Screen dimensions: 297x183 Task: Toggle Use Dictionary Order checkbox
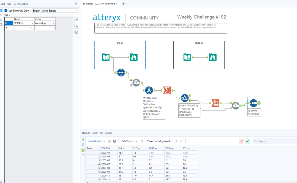6,11
